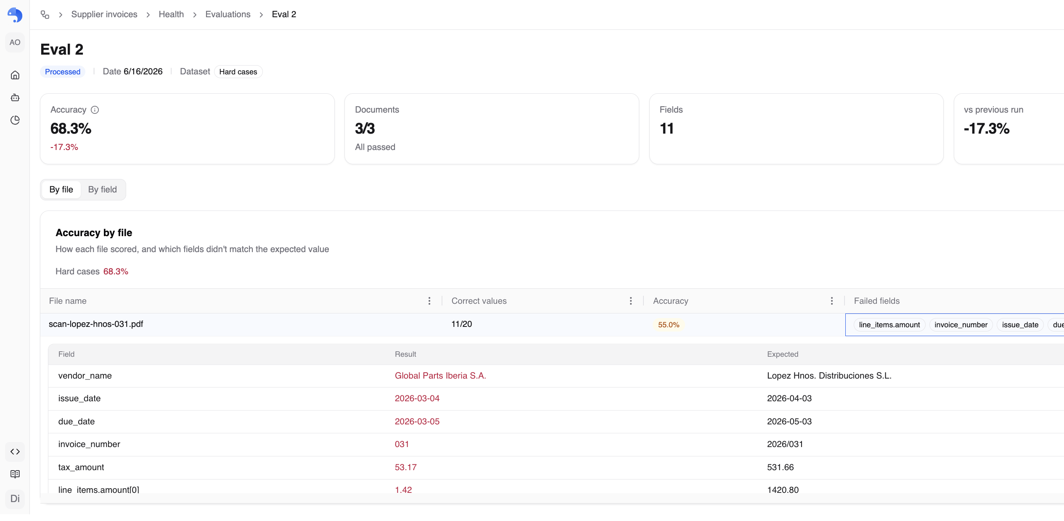Open File name column options menu
This screenshot has width=1064, height=521.
(x=429, y=301)
